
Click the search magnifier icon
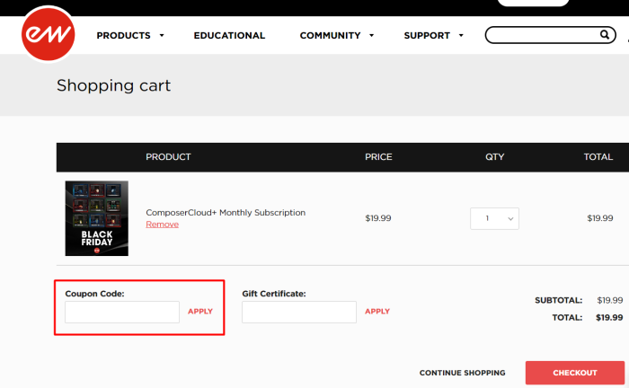click(605, 35)
